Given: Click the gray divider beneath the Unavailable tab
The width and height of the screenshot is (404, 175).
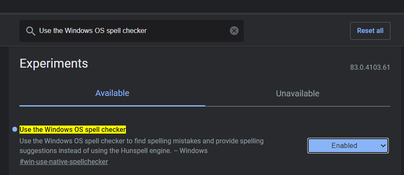Looking at the screenshot, I should pos(298,106).
